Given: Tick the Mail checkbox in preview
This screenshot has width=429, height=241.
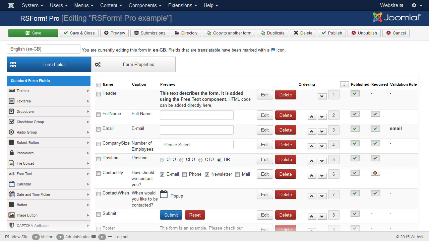Looking at the screenshot, I should 237,174.
